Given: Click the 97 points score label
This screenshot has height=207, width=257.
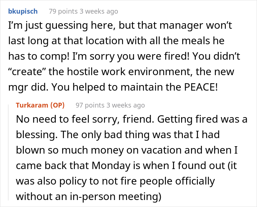Looking at the screenshot, I should click(x=90, y=105).
